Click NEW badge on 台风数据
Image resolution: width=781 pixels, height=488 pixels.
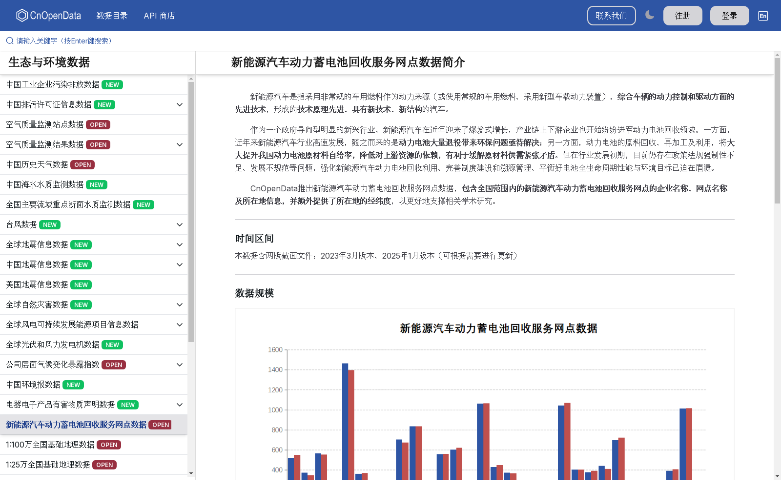(x=50, y=224)
